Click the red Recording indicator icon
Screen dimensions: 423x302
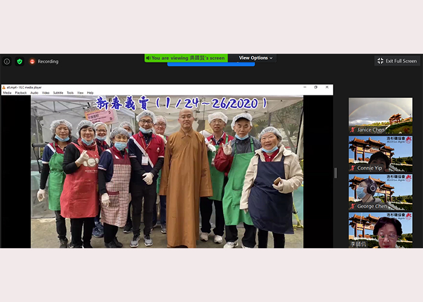[32, 62]
